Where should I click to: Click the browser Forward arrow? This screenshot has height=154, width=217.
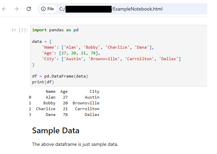pyautogui.click(x=16, y=9)
